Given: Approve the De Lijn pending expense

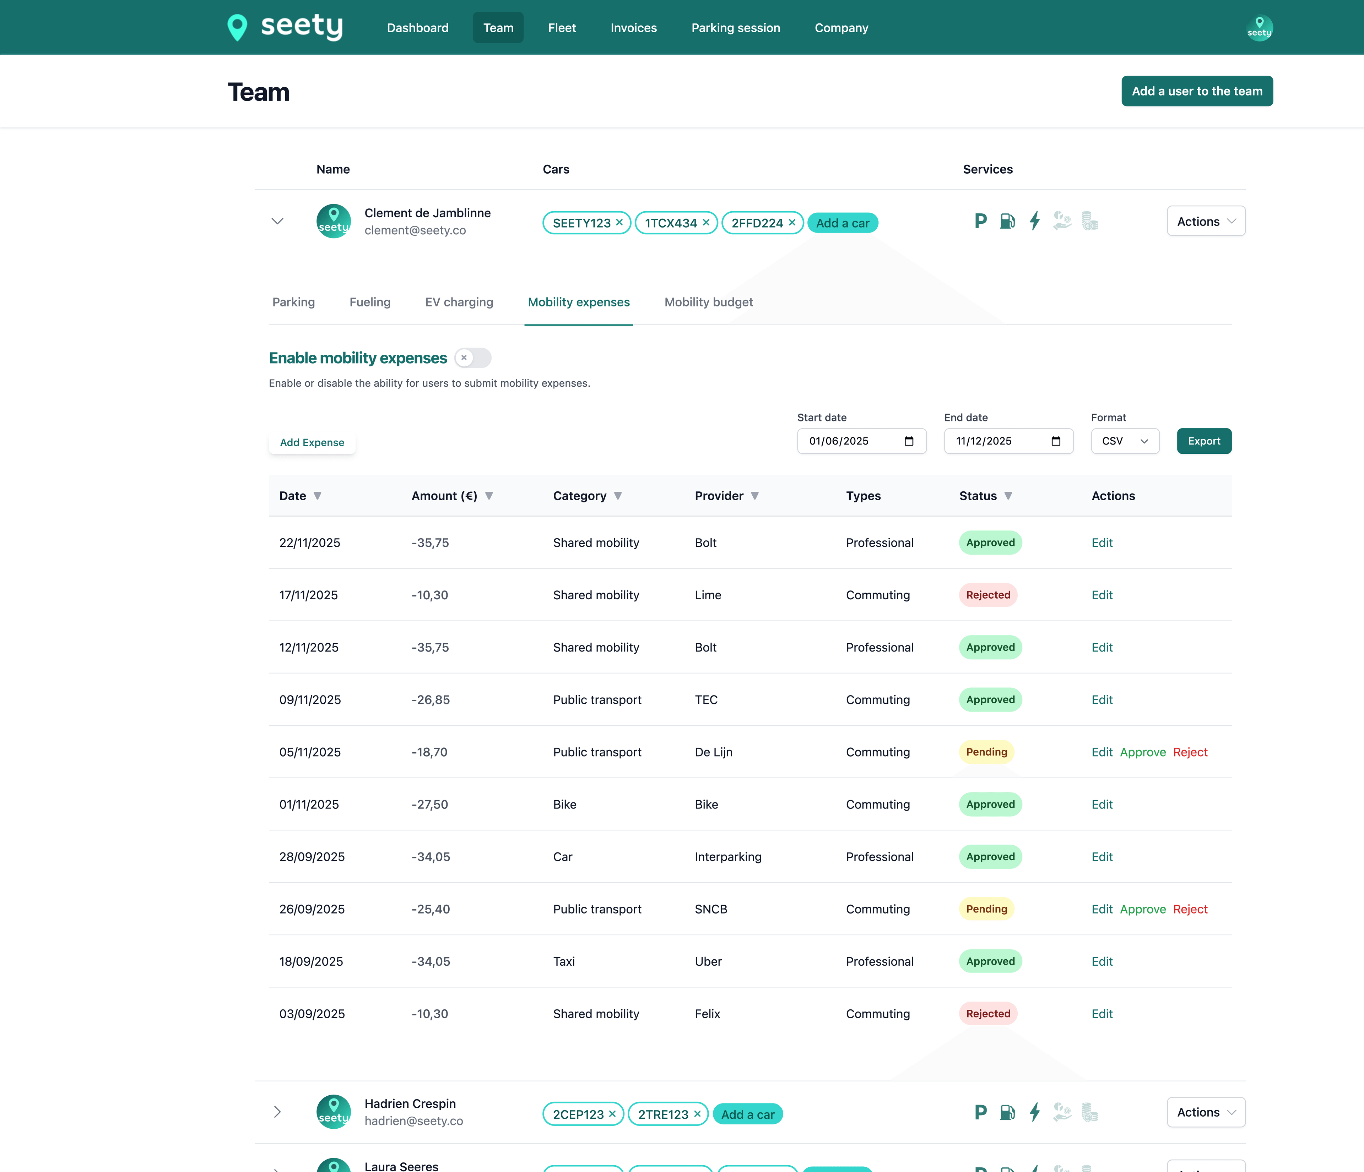Looking at the screenshot, I should point(1143,752).
